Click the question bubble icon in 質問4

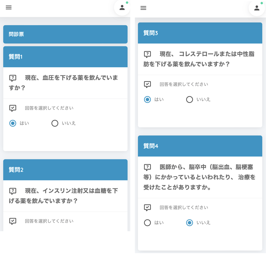click(x=147, y=167)
